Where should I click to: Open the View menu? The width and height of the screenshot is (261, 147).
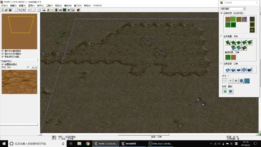click(x=22, y=6)
